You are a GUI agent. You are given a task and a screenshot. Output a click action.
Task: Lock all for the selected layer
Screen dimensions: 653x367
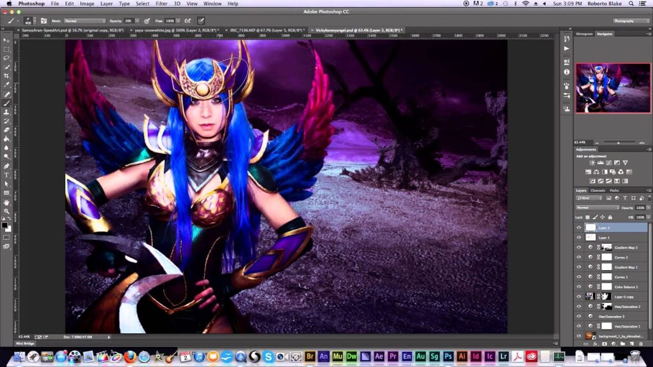610,217
